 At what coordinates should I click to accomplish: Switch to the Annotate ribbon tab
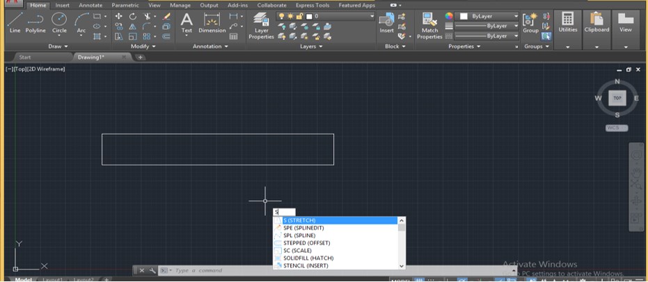90,5
